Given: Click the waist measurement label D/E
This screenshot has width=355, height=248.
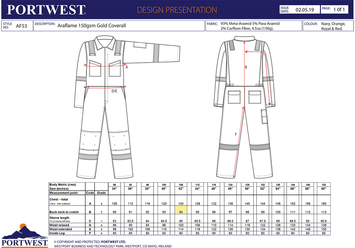Looking at the screenshot, I should [x=114, y=91].
